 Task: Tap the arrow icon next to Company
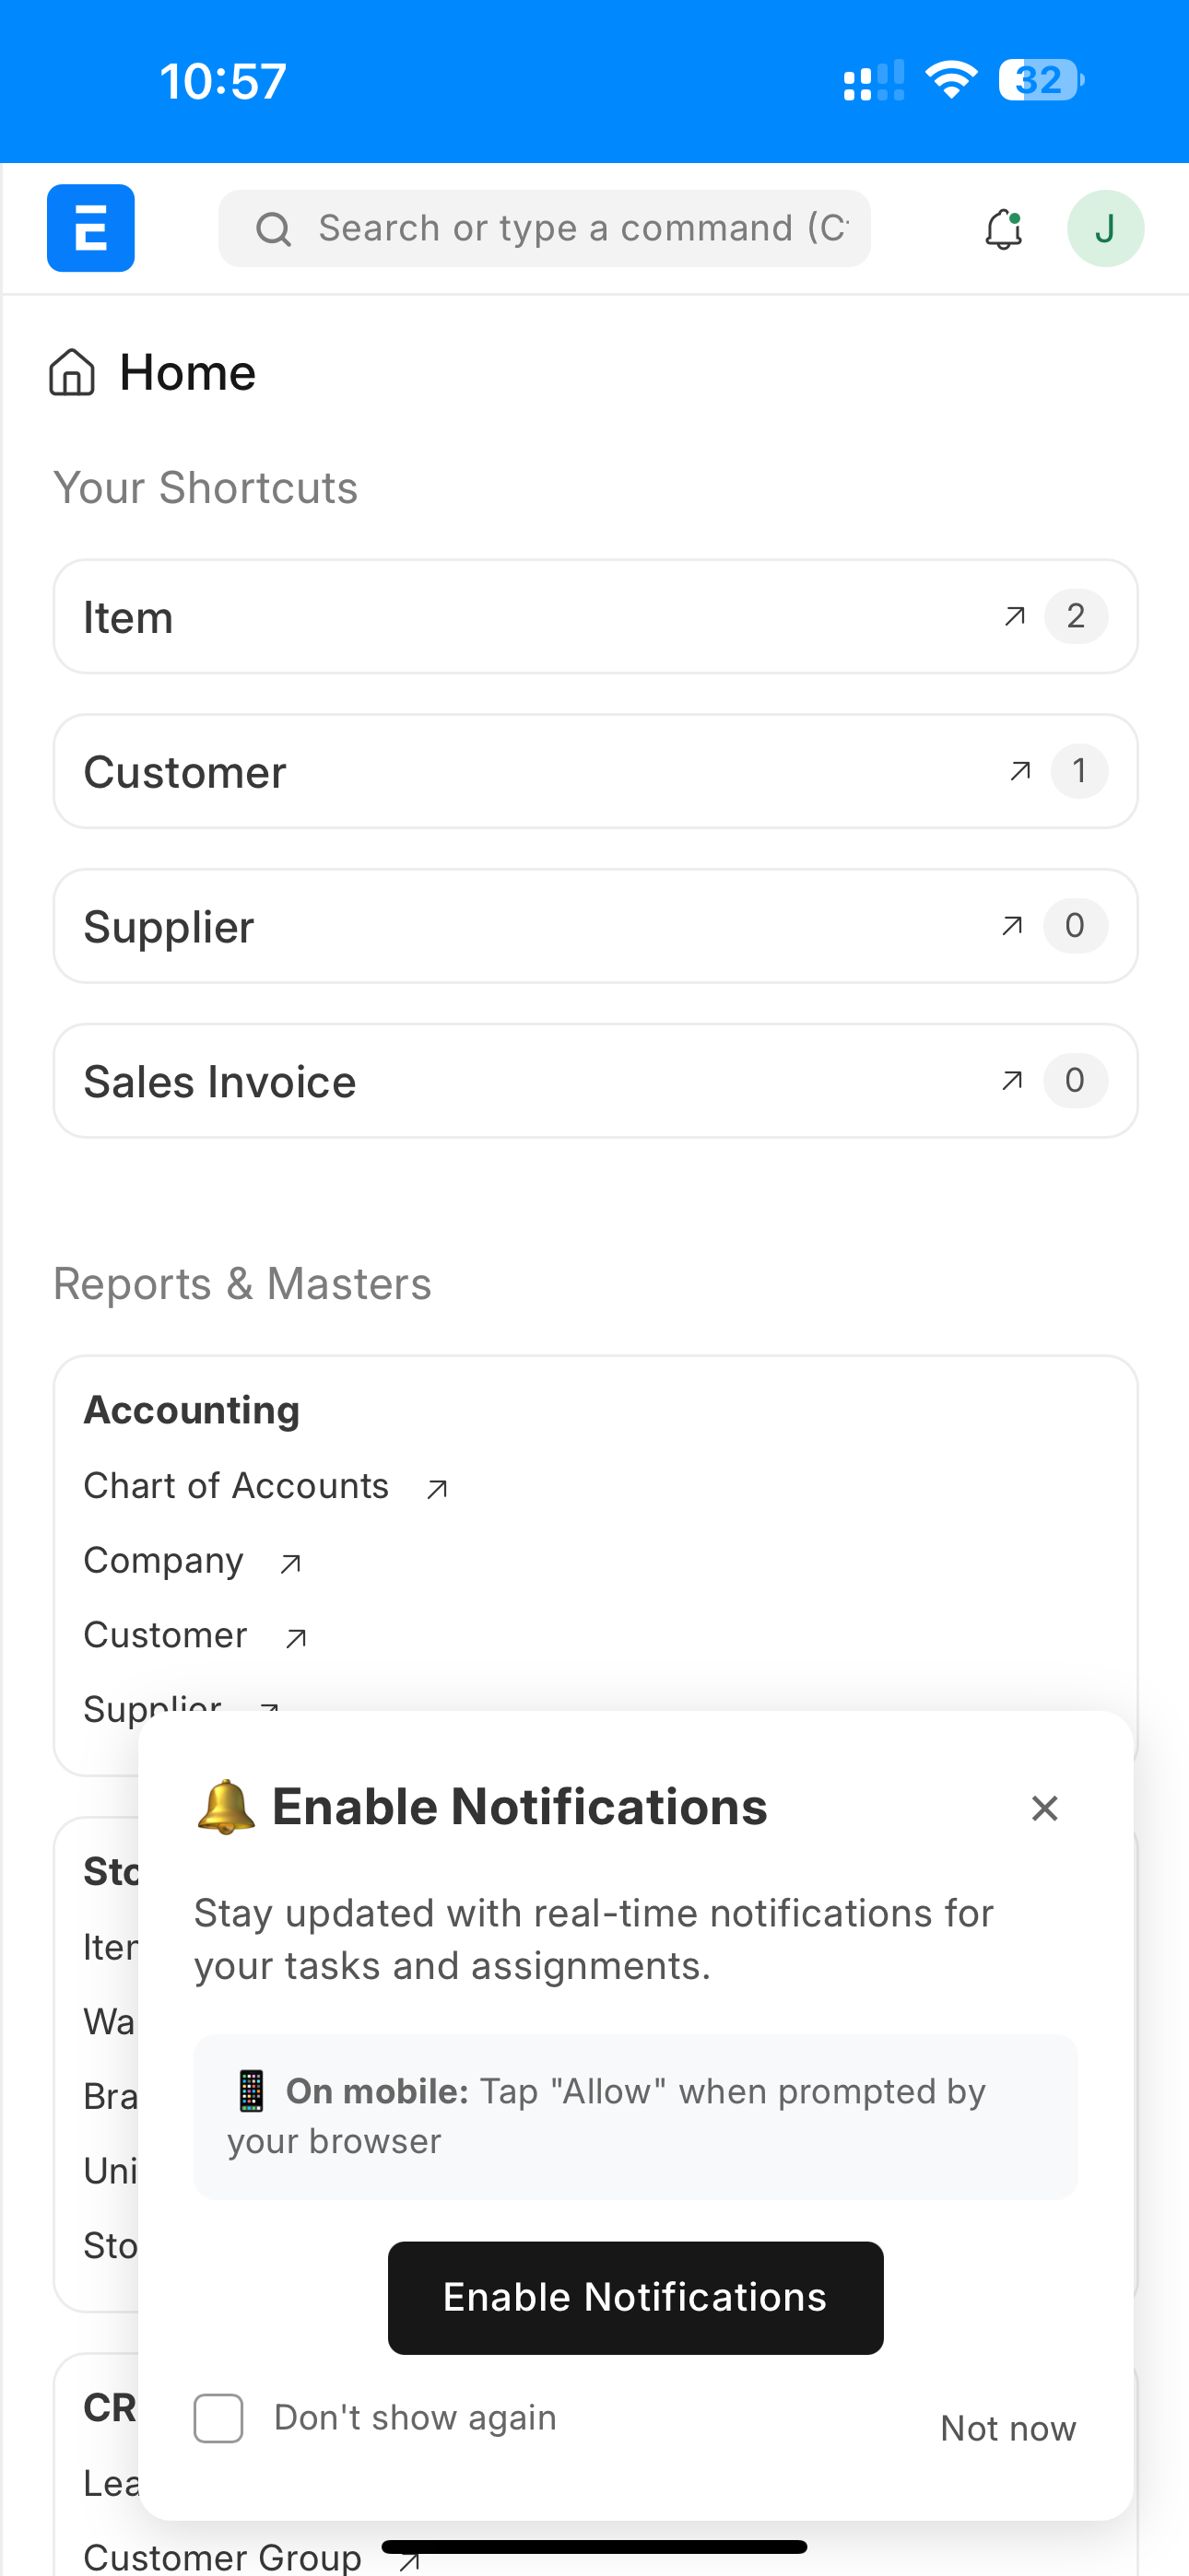point(290,1563)
